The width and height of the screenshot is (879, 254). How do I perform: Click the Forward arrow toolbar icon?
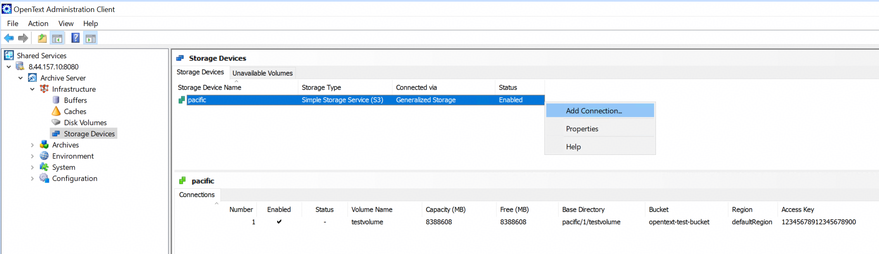tap(23, 38)
